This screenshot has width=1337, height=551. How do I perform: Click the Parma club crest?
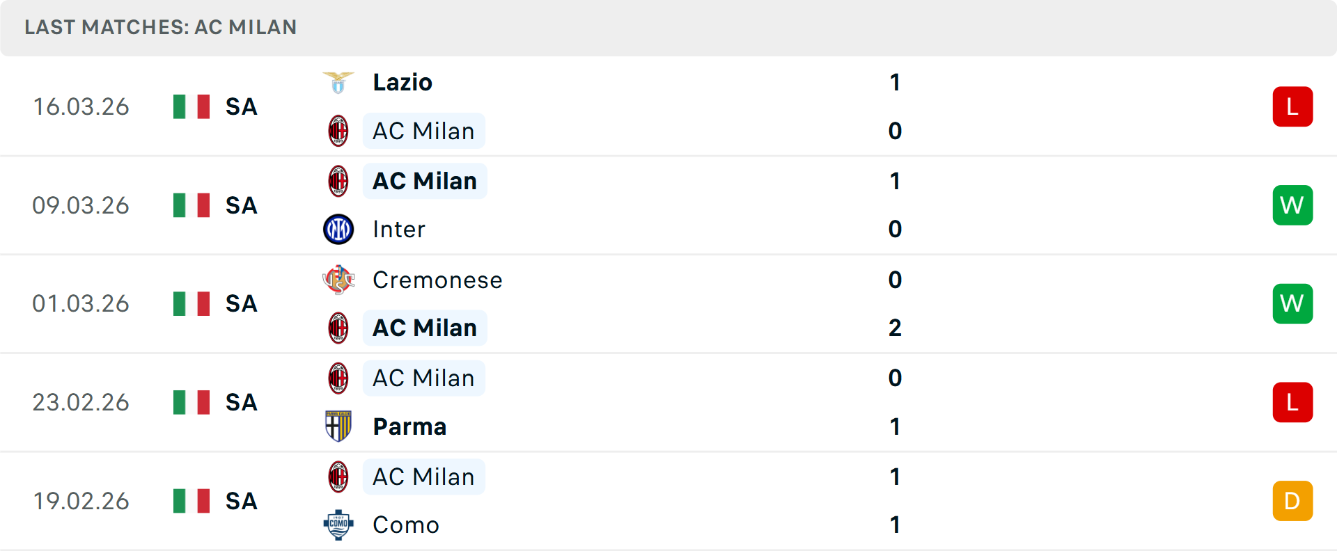click(338, 426)
